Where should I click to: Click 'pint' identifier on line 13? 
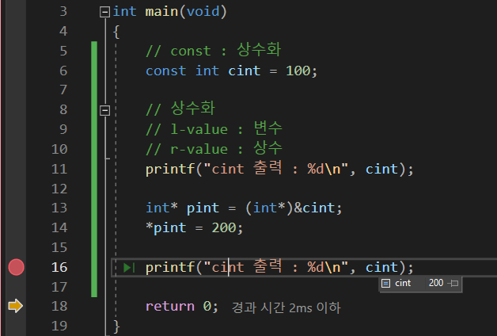pos(203,208)
